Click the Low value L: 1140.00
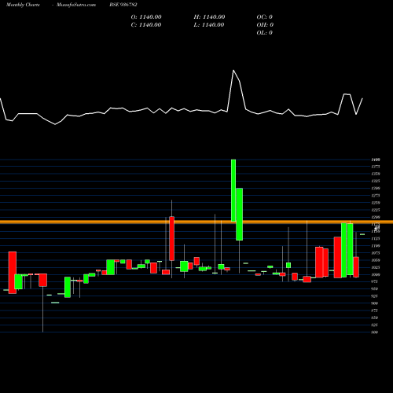393x393 pixels. point(209,25)
